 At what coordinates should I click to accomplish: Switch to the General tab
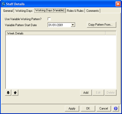click(x=8, y=11)
